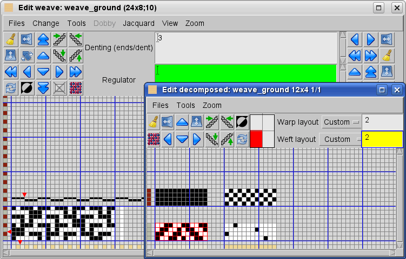Click the refresh arrows icon in Edit decomposed window
Viewport: 406px width, 259px height.
tap(242, 139)
